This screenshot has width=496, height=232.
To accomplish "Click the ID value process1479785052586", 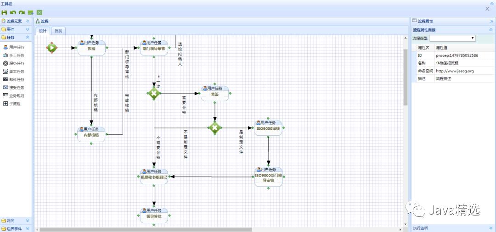I will click(x=457, y=55).
